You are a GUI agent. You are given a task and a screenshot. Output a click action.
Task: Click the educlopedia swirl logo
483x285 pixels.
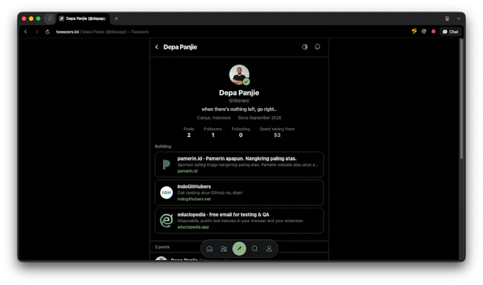click(x=167, y=220)
